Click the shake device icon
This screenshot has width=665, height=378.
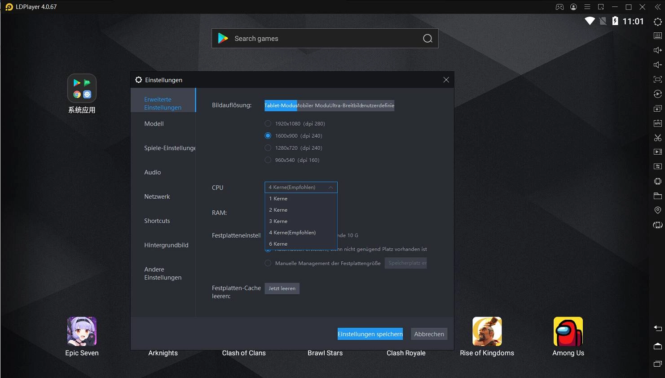click(x=658, y=181)
